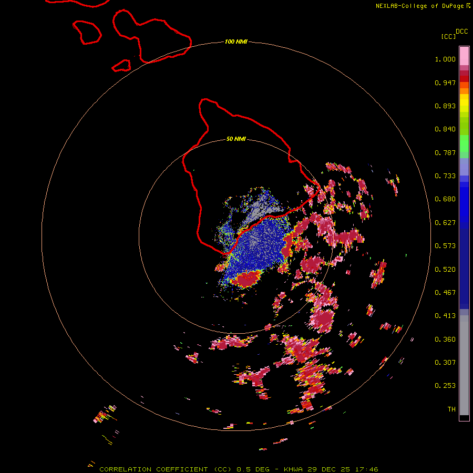Select the 0.520 scale value

(445, 270)
